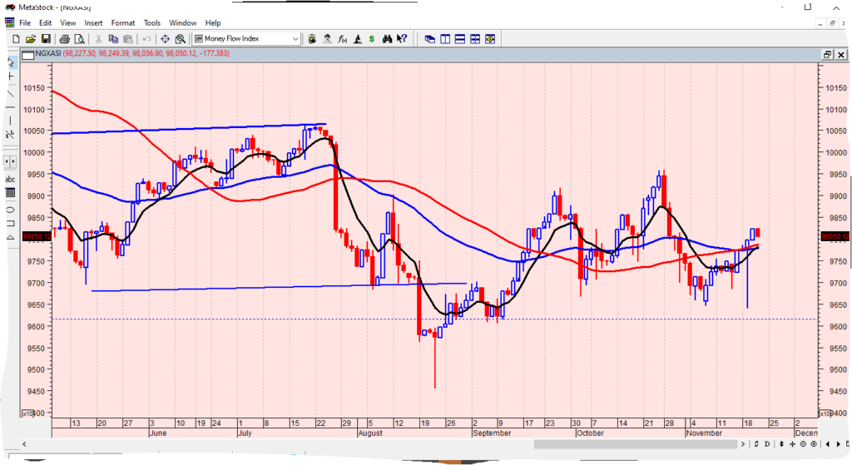Open the Tools menu
852x465 pixels.
click(x=152, y=22)
